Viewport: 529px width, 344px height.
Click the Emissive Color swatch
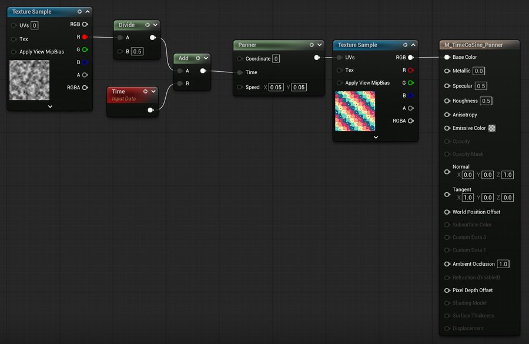click(x=492, y=128)
